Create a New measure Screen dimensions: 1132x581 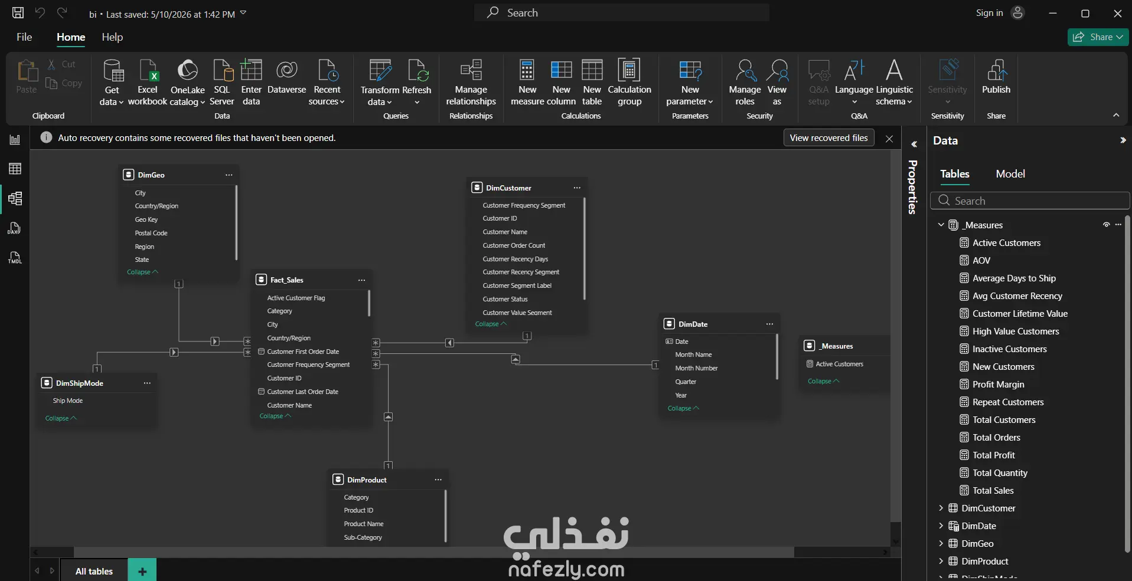527,83
